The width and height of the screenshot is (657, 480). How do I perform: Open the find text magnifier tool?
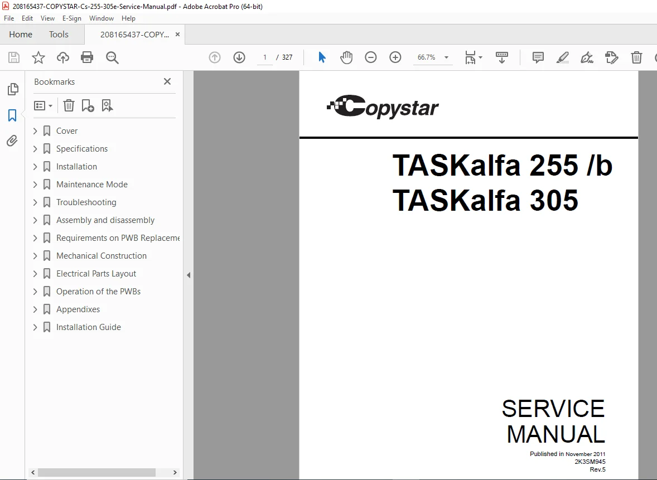click(112, 57)
